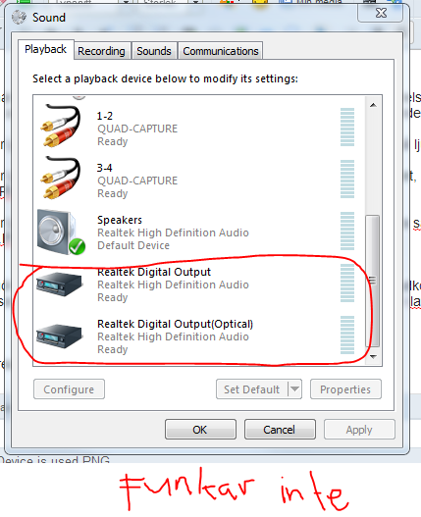Click the Realtek Digital Output(Optical) receiver icon

pos(59,336)
